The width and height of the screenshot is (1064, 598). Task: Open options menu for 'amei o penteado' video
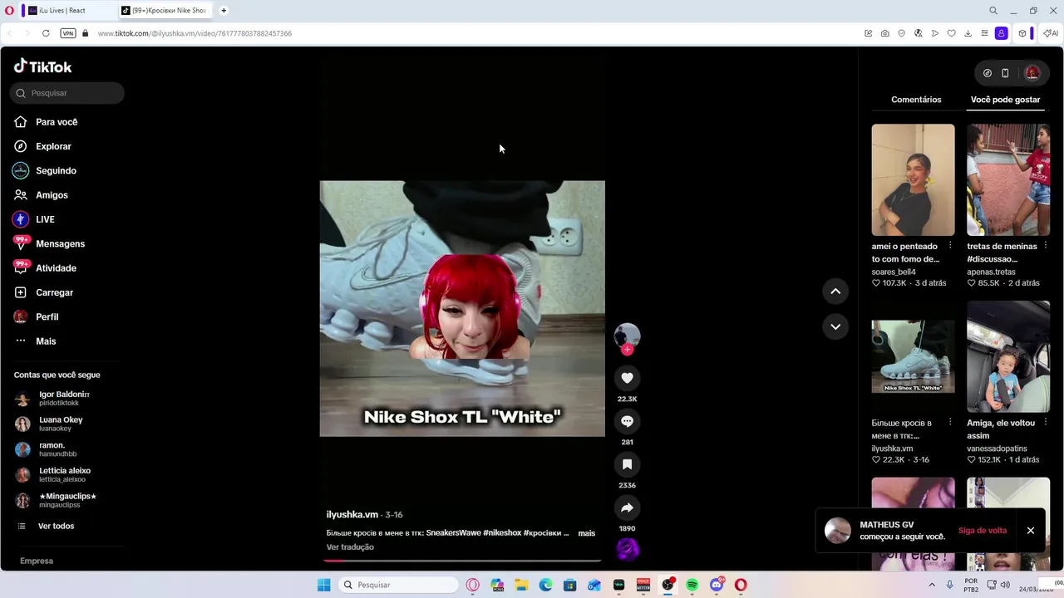[x=950, y=246]
